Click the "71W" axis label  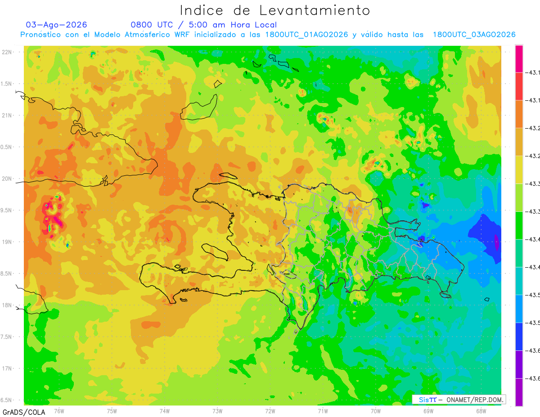tap(323, 411)
